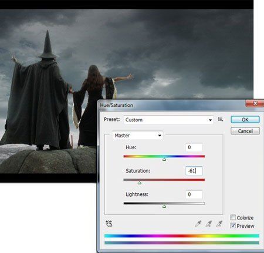The height and width of the screenshot is (253, 264).
Task: Click the Hue slider handle
Action: click(x=164, y=159)
